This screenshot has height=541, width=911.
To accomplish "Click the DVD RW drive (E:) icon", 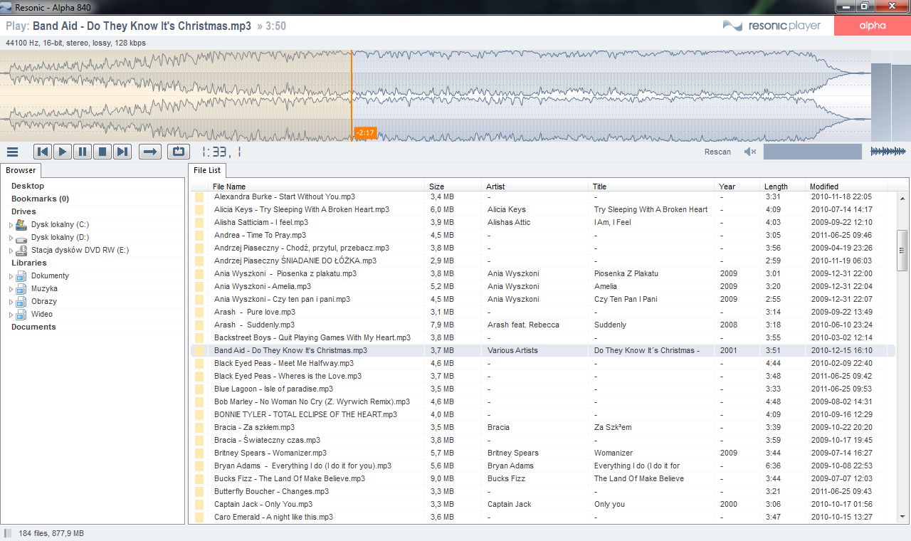I will (21, 250).
